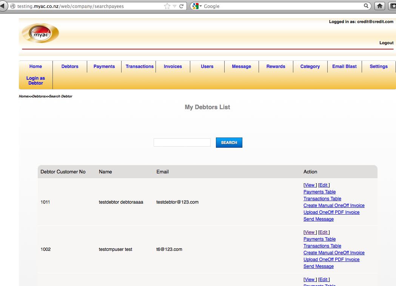Click customer number 1011
Screen dimensions: 396x286
(x=45, y=202)
